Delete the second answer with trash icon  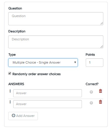(100, 102)
